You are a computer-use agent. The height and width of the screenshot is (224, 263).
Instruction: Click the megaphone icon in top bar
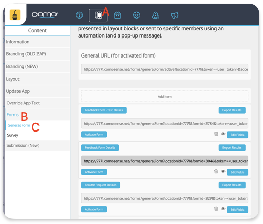tap(175, 15)
